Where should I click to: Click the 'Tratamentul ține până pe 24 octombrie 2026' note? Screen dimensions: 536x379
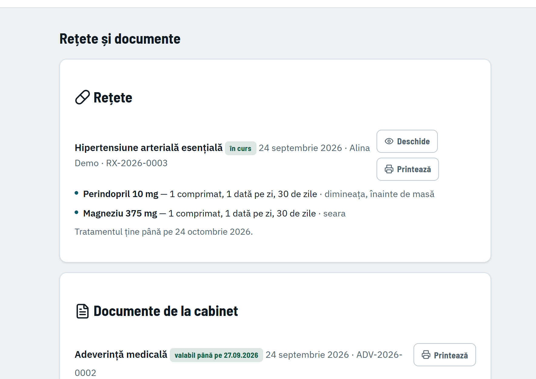[164, 232]
